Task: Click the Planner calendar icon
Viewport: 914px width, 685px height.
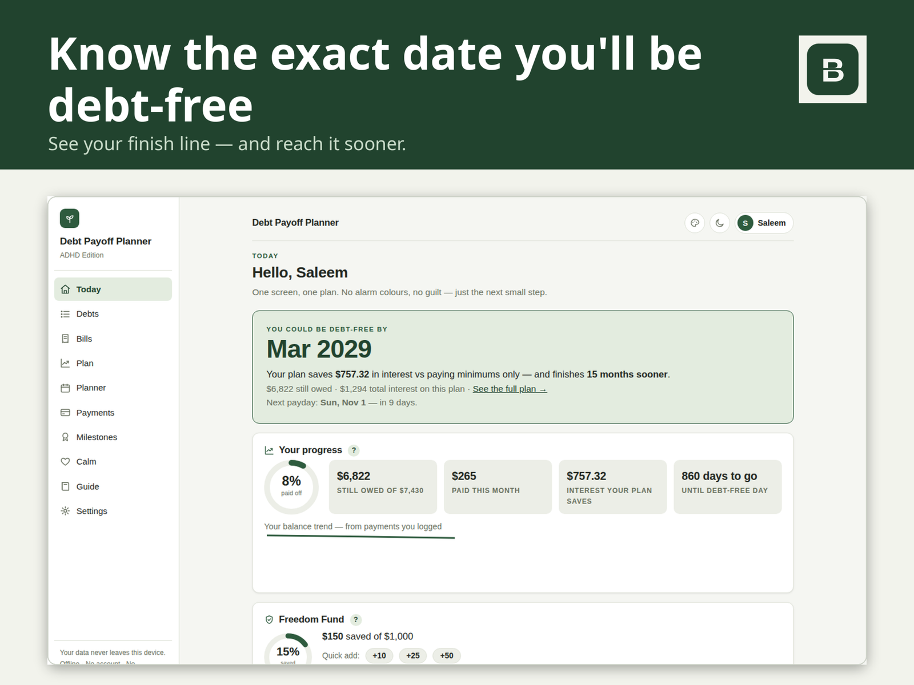Action: (x=65, y=388)
